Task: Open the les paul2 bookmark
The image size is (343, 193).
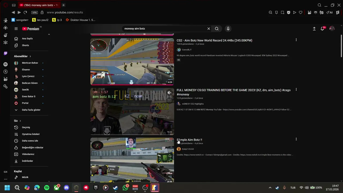Action: 40,20
